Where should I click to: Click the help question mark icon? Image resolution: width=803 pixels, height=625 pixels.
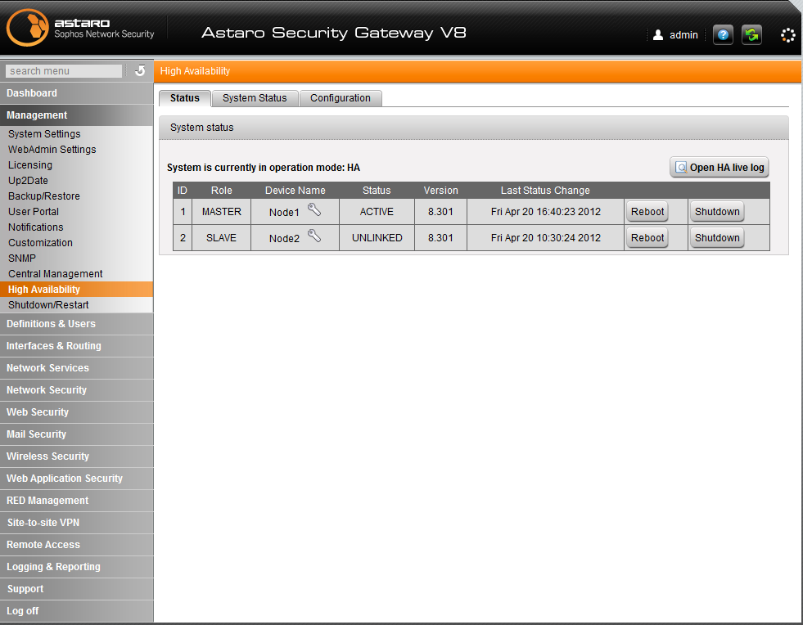point(723,35)
